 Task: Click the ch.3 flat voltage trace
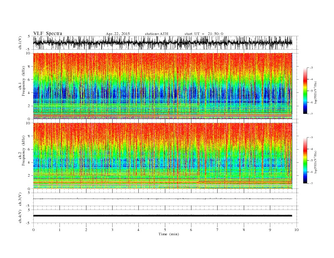[x=162, y=199]
